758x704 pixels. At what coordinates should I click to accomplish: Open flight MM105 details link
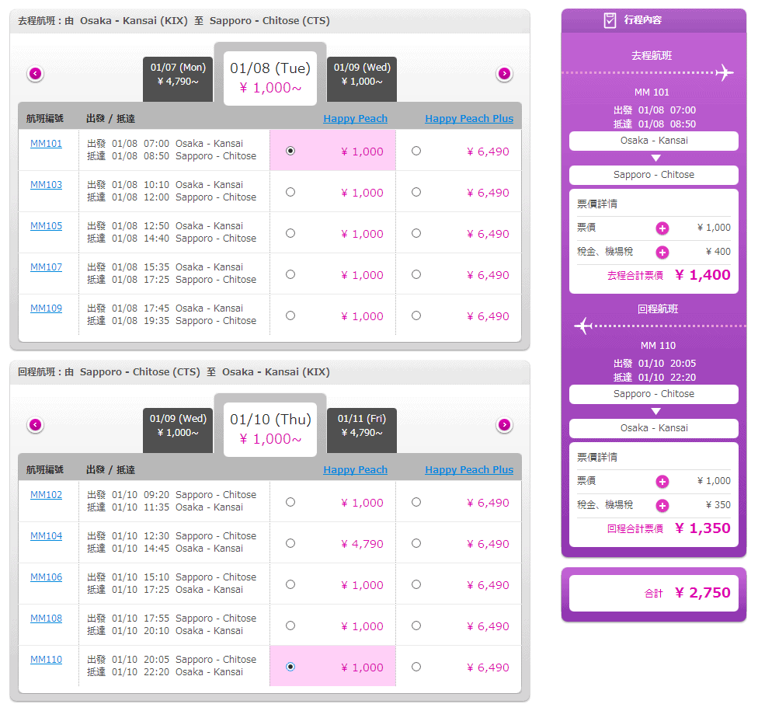(46, 226)
